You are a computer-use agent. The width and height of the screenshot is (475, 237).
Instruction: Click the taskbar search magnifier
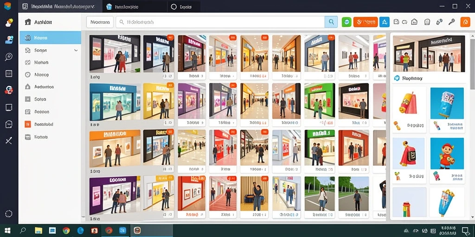click(x=23, y=231)
